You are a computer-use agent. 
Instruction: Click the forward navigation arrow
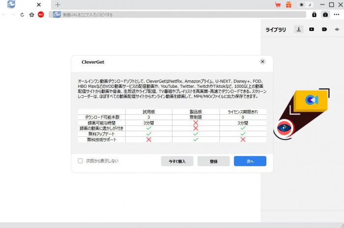point(13,15)
